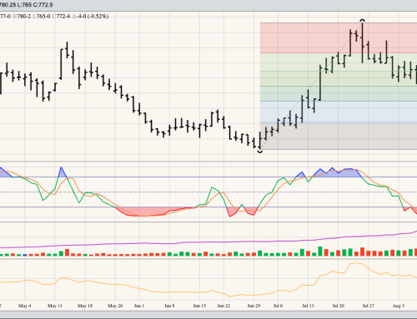Click the Jul 6 date label
The image size is (417, 319).
point(278,306)
